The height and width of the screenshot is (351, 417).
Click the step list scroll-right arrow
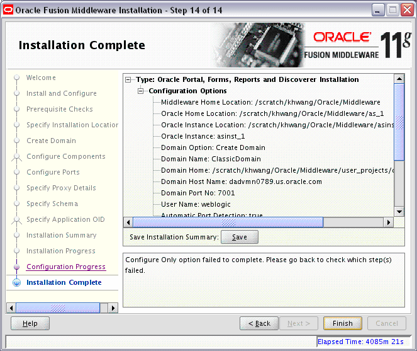tap(113, 308)
